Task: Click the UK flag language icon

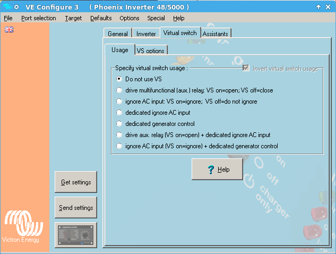Action: coord(9,29)
